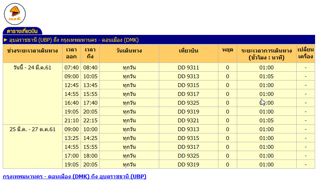Click the arrival time 18:00
The height and width of the screenshot is (181, 317).
[x=90, y=156]
